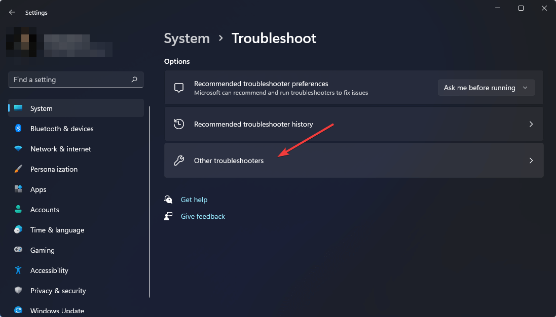Click the Privacy & security shield icon
556x317 pixels.
[x=18, y=291]
